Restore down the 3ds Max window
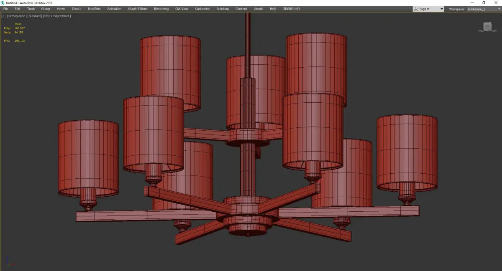This screenshot has height=271, width=502. (x=484, y=3)
